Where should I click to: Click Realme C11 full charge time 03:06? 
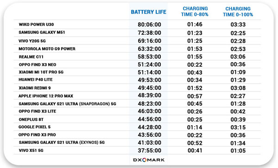[x=238, y=57]
